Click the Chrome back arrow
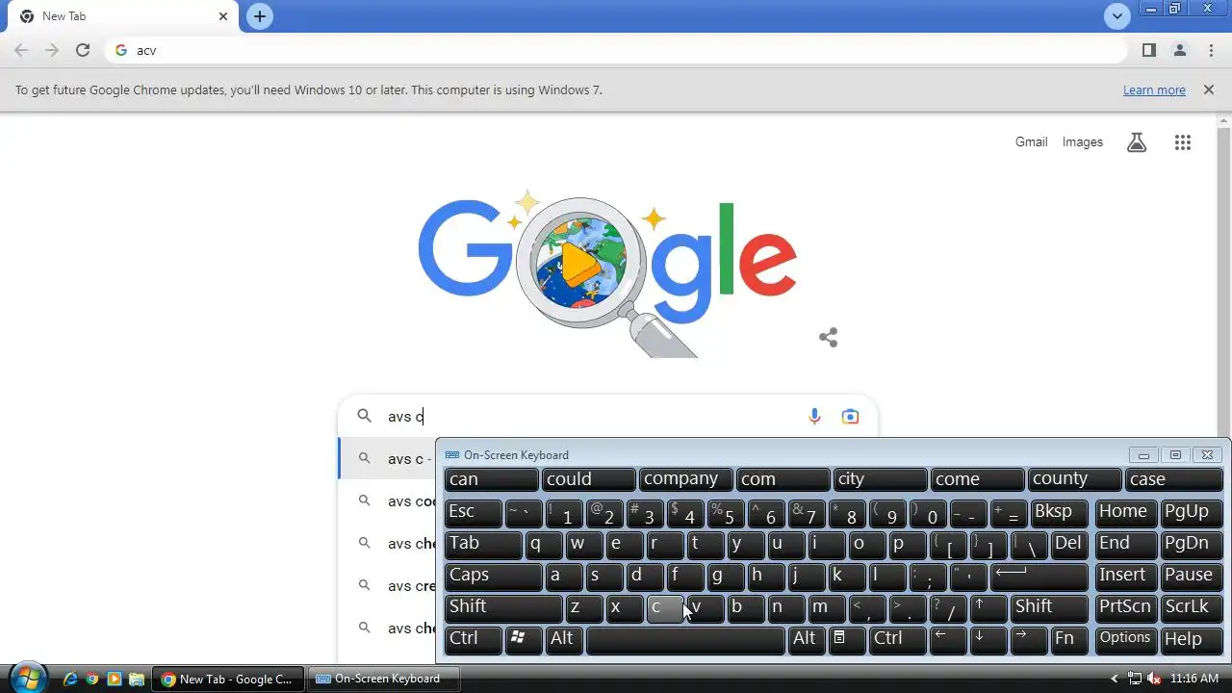This screenshot has height=693, width=1232. [x=21, y=50]
